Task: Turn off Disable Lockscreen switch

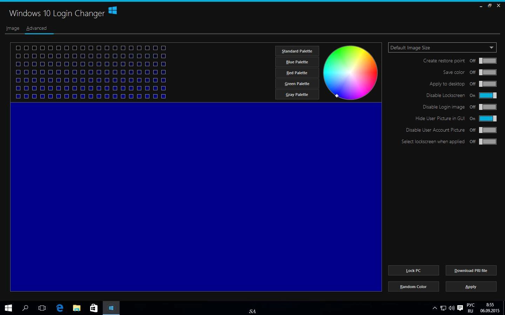Action: pos(488,95)
